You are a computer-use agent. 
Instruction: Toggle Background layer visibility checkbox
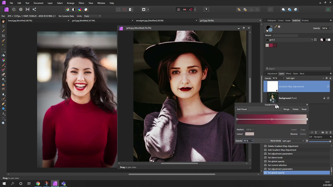(328, 98)
